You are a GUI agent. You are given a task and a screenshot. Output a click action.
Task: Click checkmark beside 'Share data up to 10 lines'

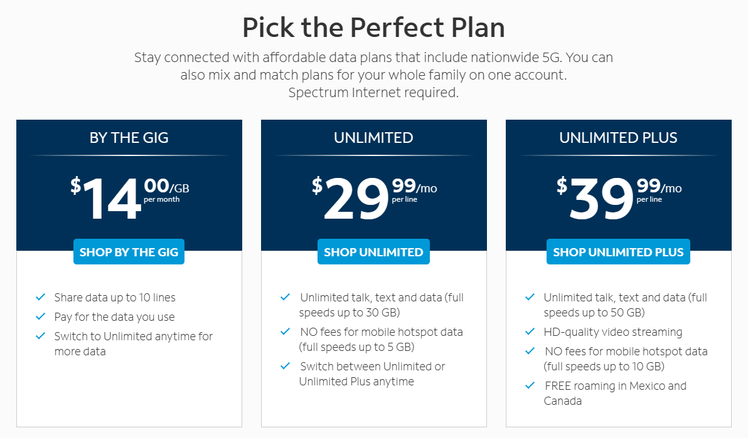coord(41,297)
